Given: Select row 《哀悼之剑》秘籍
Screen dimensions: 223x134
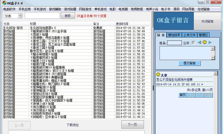Looking at the screenshot, I should tap(76, 104).
